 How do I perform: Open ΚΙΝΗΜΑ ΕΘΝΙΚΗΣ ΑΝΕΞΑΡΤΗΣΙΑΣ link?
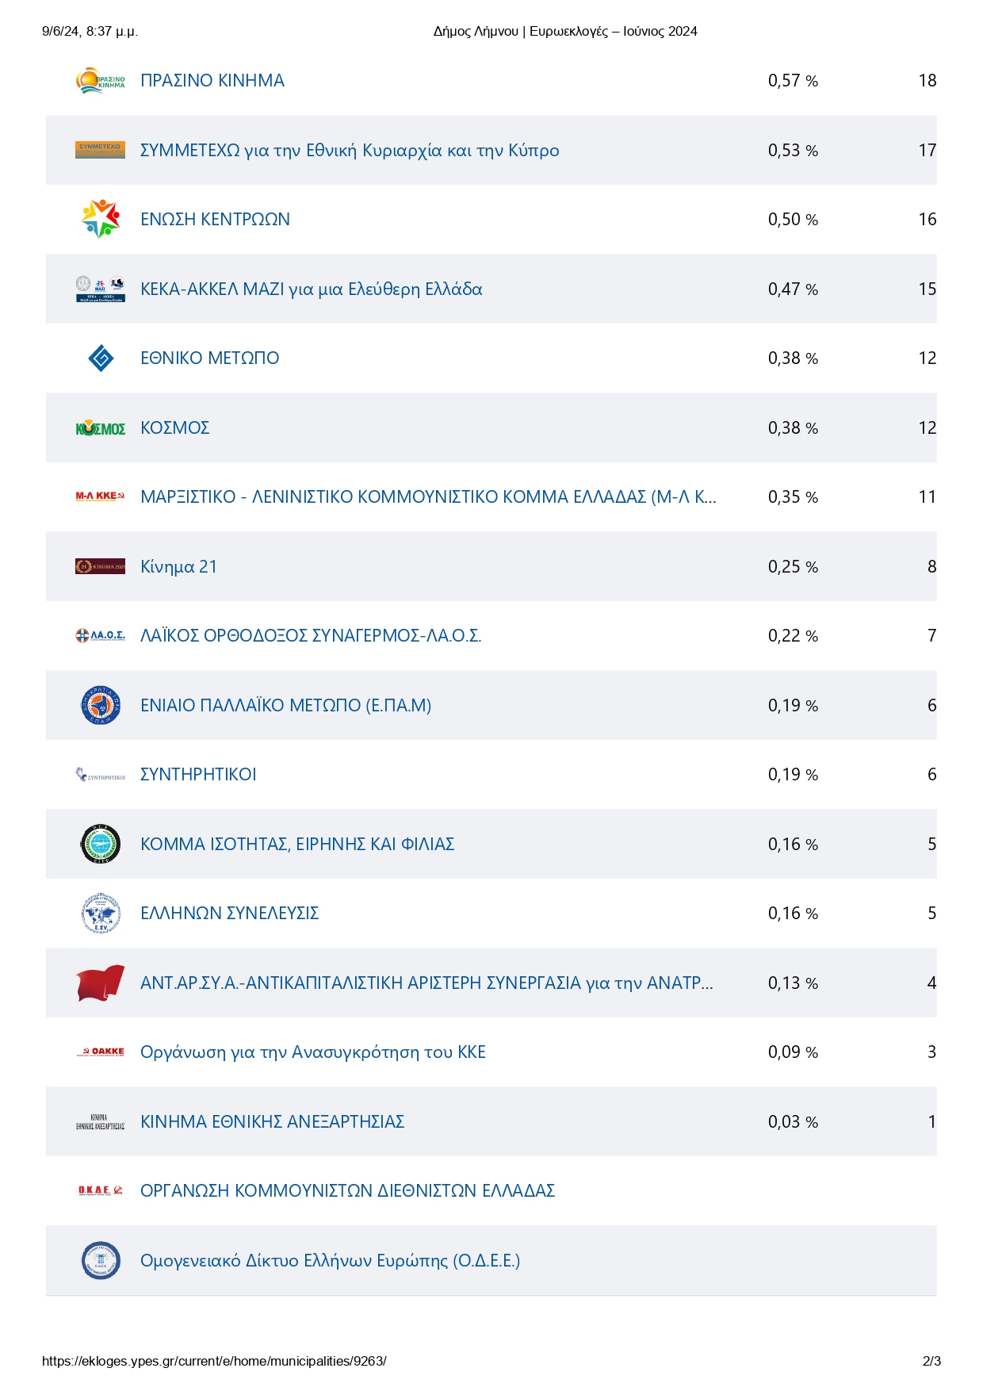coord(272,1122)
